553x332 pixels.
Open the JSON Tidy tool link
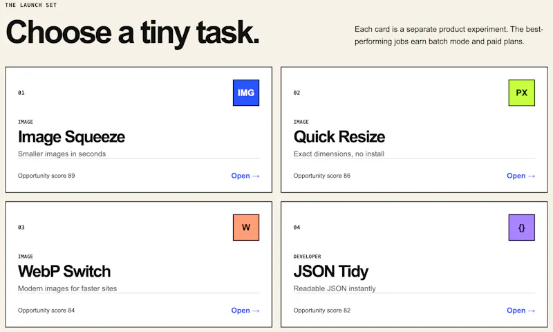pos(521,311)
